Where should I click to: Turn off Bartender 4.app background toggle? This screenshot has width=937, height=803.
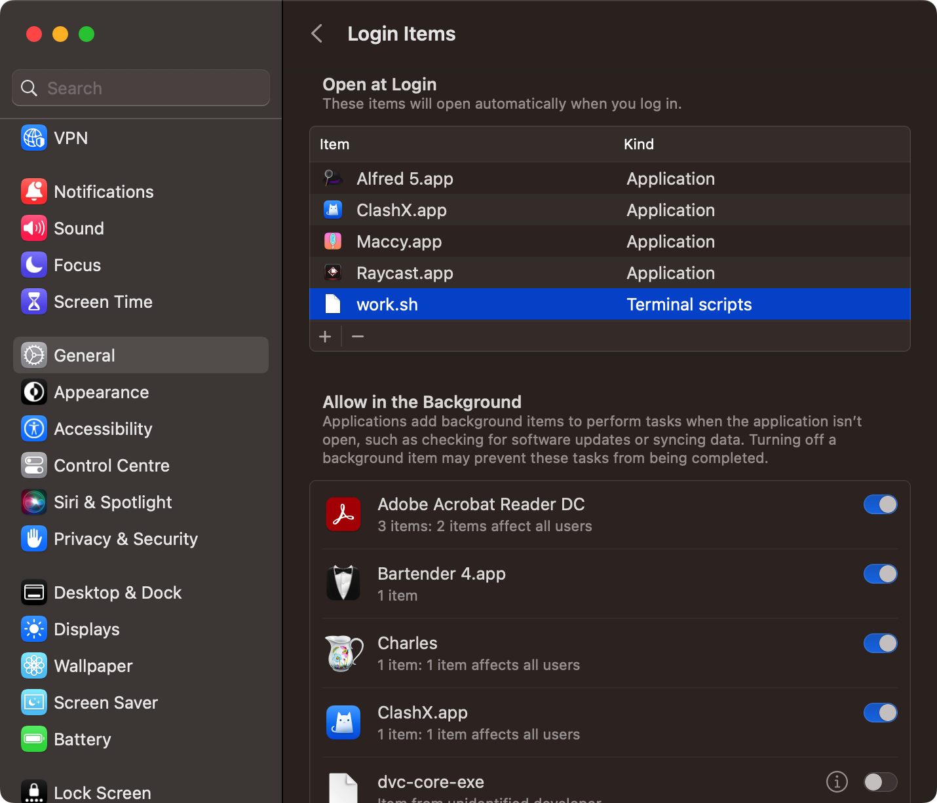coord(880,574)
